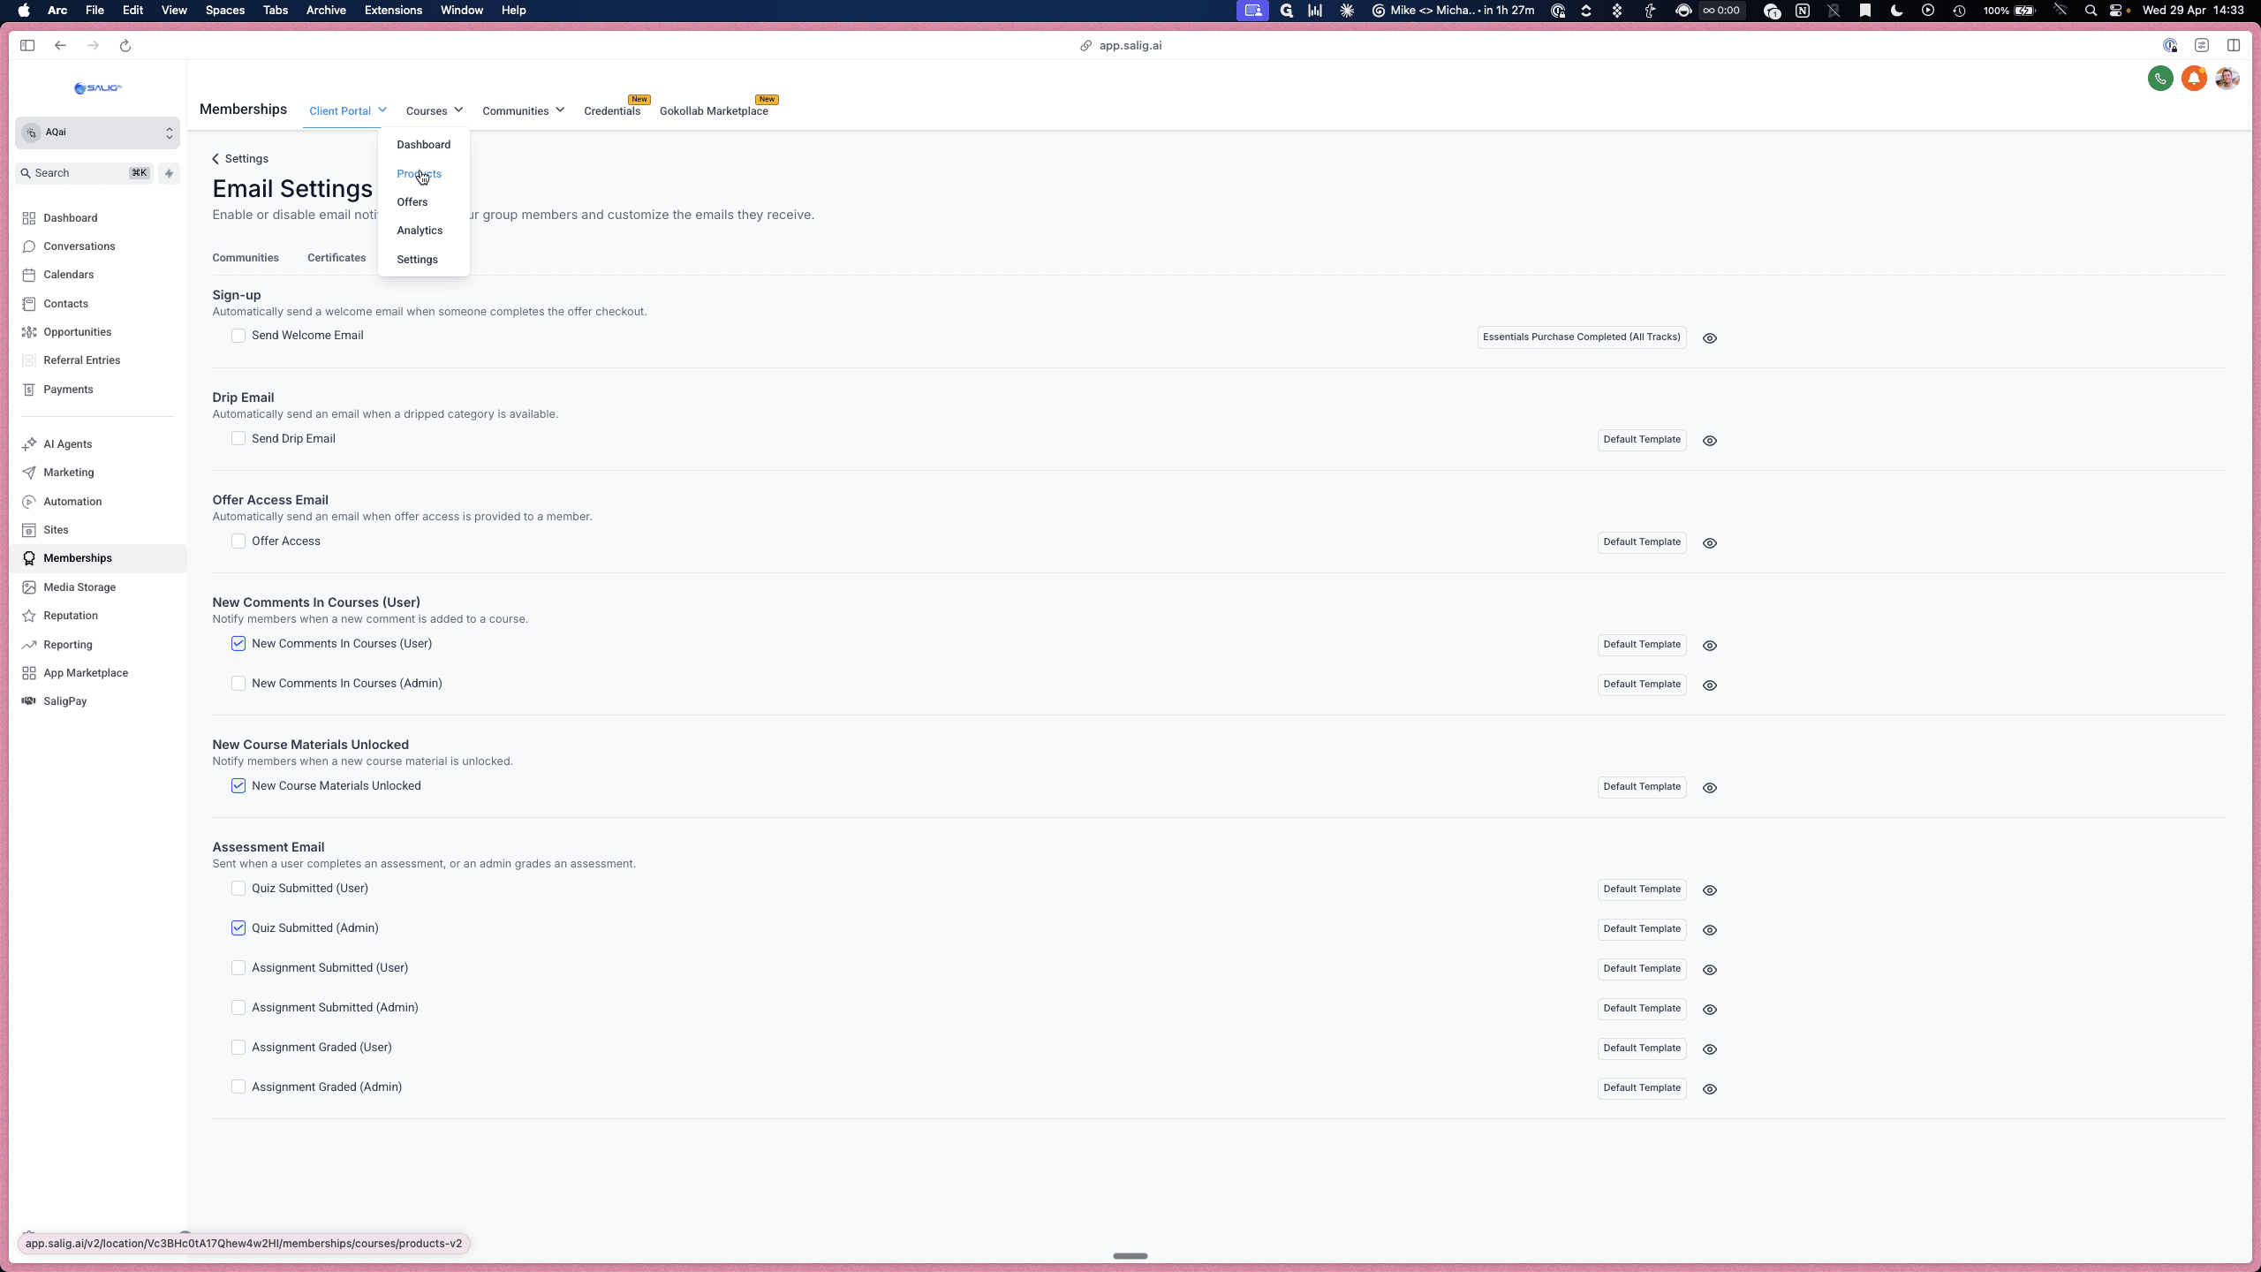Click the green phone call icon

coord(2160,79)
